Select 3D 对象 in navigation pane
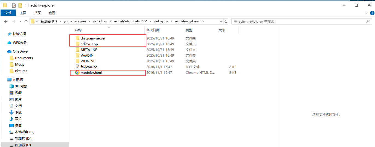 [21, 86]
